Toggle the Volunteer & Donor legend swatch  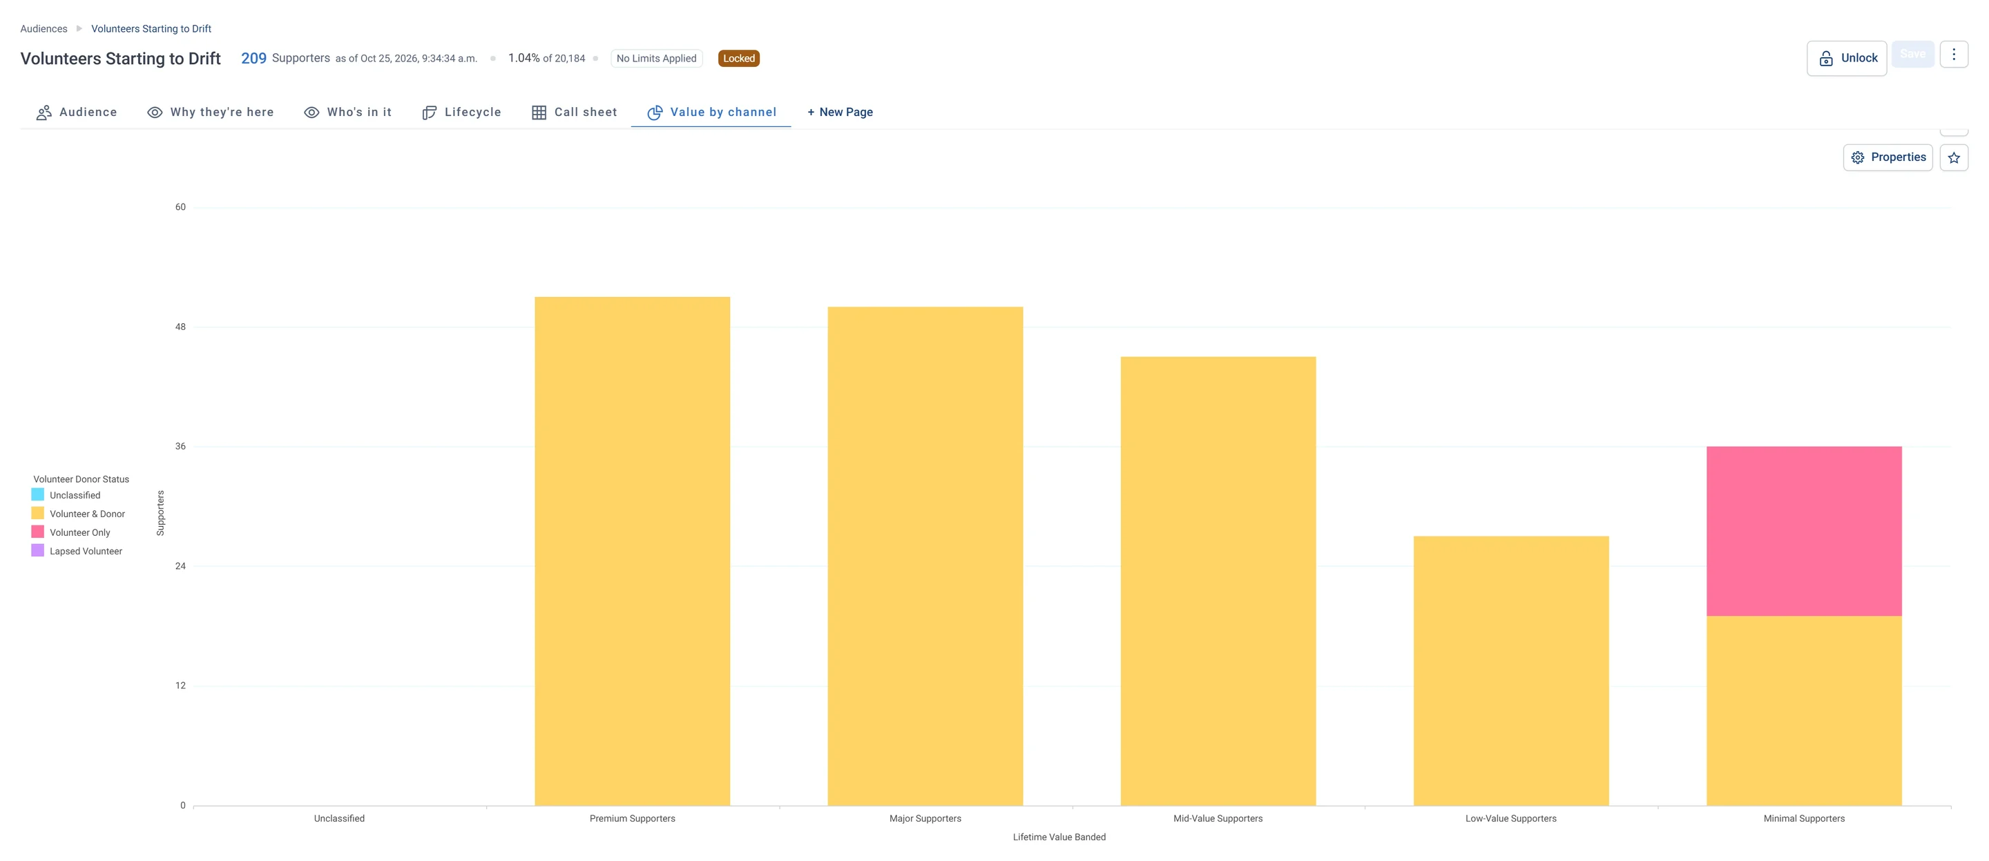point(38,513)
